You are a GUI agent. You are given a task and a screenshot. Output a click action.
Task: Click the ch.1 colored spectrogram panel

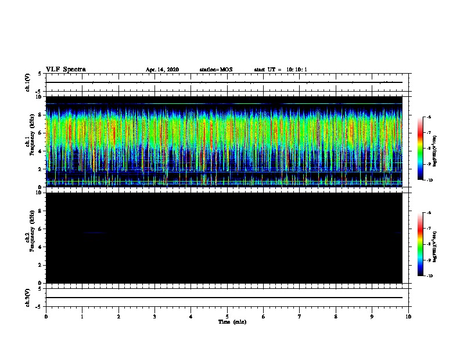coord(224,142)
